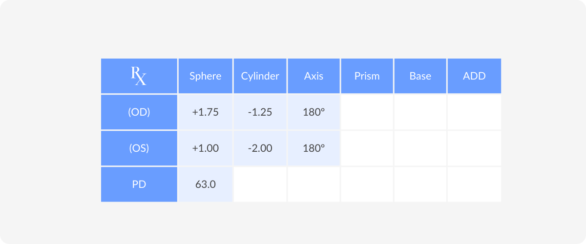Click the OS cylinder value -2.00
Screen dimensions: 586x244
(x=260, y=148)
